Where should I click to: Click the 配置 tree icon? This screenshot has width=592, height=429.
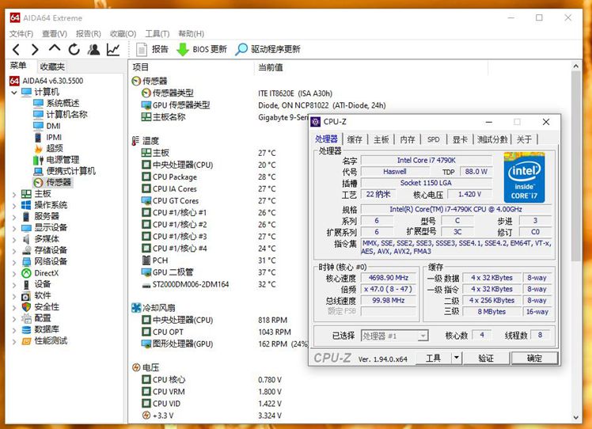tap(26, 318)
